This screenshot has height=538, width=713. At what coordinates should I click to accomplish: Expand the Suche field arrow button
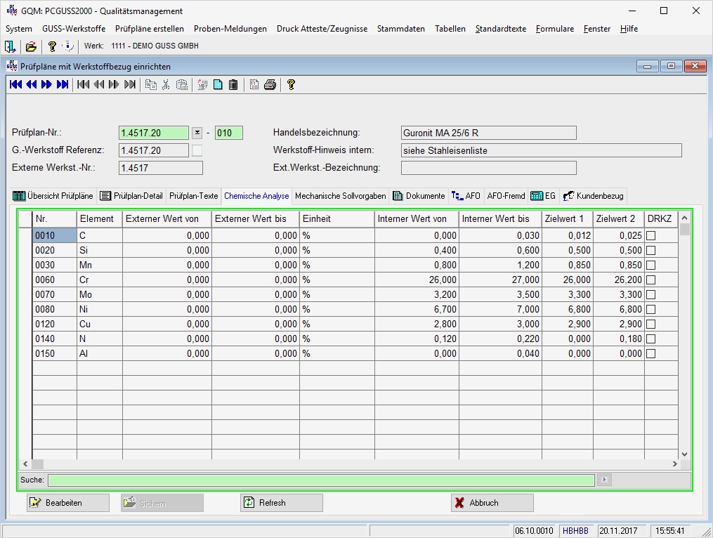(603, 480)
